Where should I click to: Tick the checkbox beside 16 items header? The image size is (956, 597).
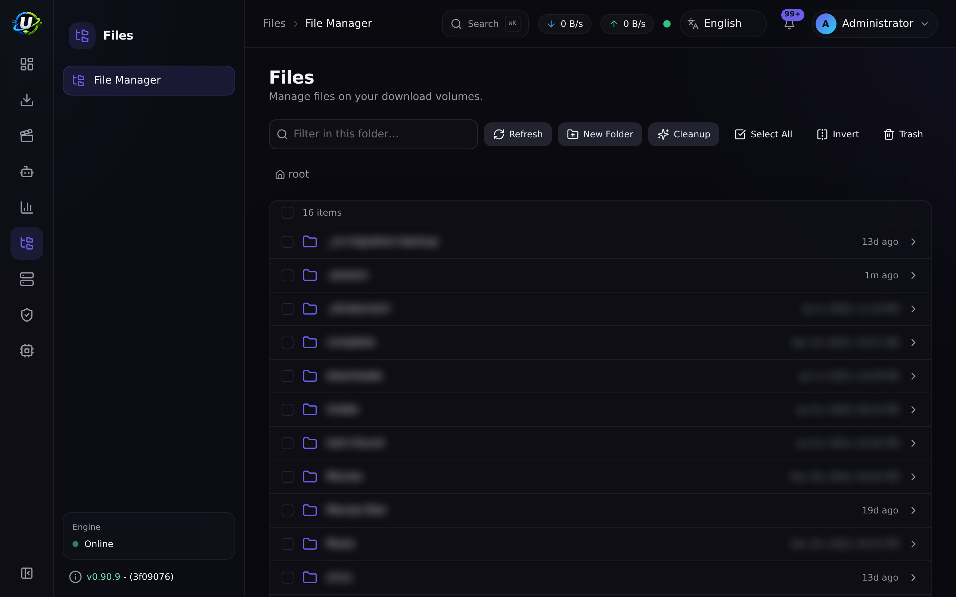(287, 212)
